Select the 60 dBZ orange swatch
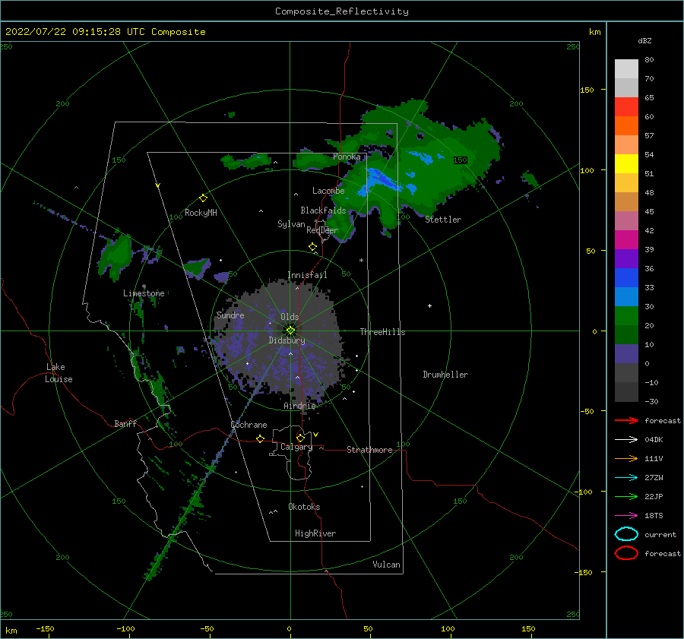Viewport: 684px width, 639px height. (x=626, y=126)
